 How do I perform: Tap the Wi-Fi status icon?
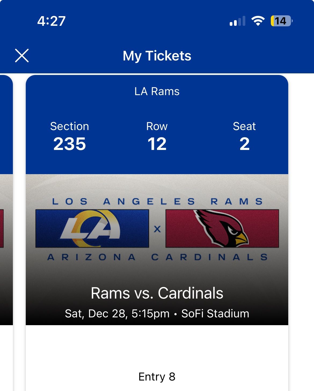[x=258, y=21]
